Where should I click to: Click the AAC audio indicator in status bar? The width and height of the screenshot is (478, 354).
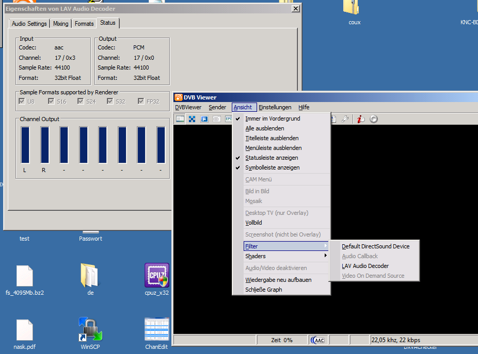tap(317, 340)
